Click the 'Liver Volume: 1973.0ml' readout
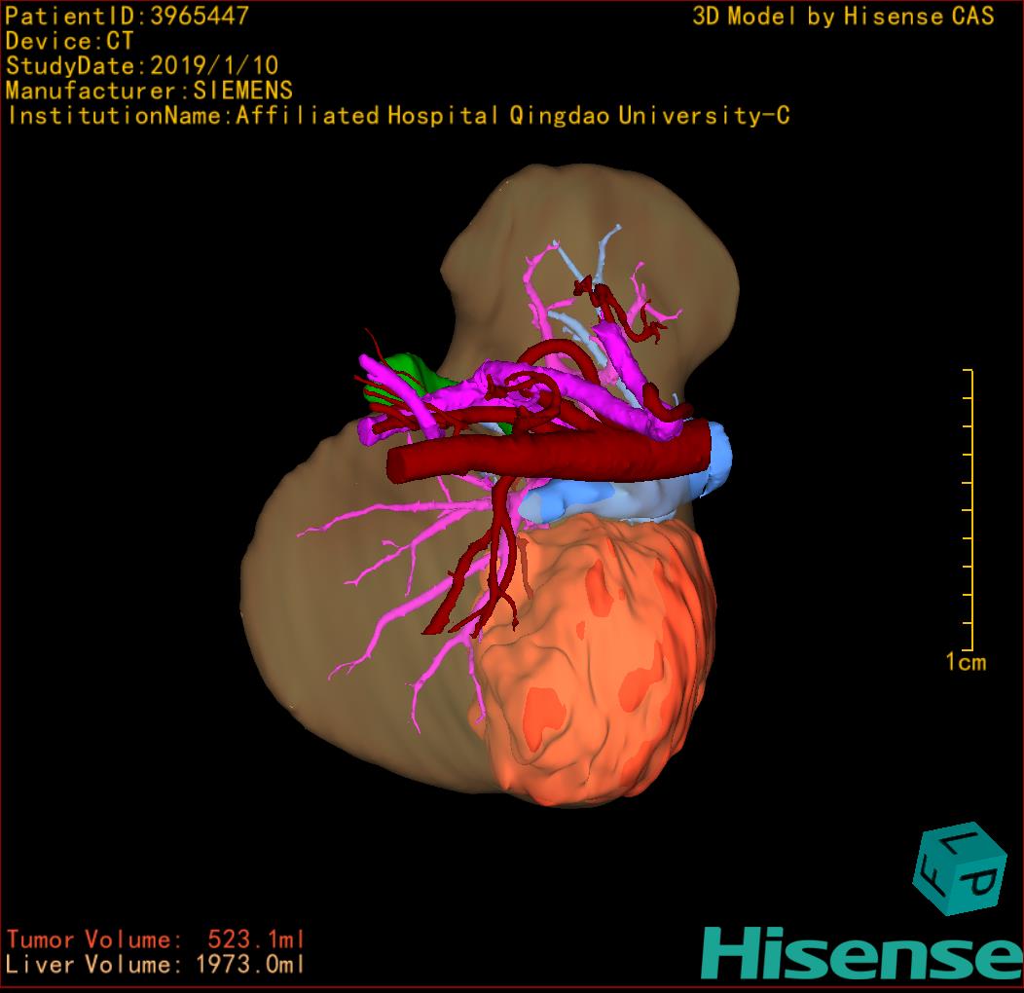Screen dimensions: 1024x993 [x=156, y=964]
